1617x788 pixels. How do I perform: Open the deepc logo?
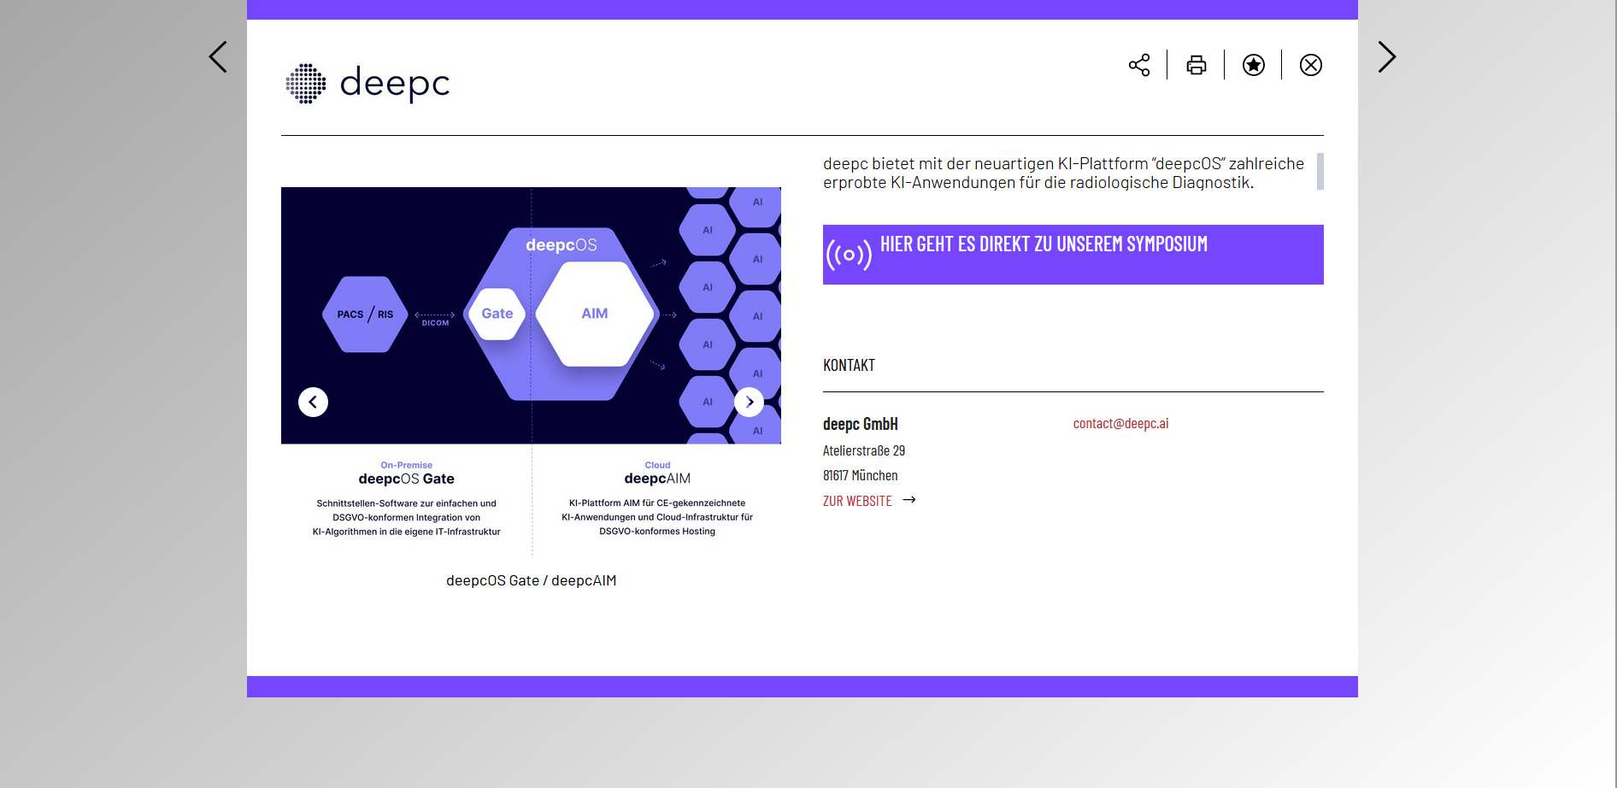[x=367, y=83]
